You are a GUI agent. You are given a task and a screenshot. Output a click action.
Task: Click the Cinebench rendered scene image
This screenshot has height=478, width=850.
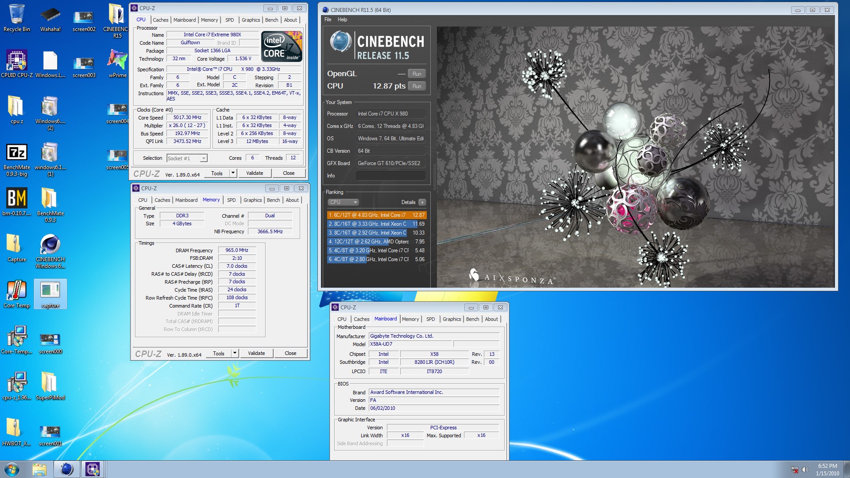[636, 157]
